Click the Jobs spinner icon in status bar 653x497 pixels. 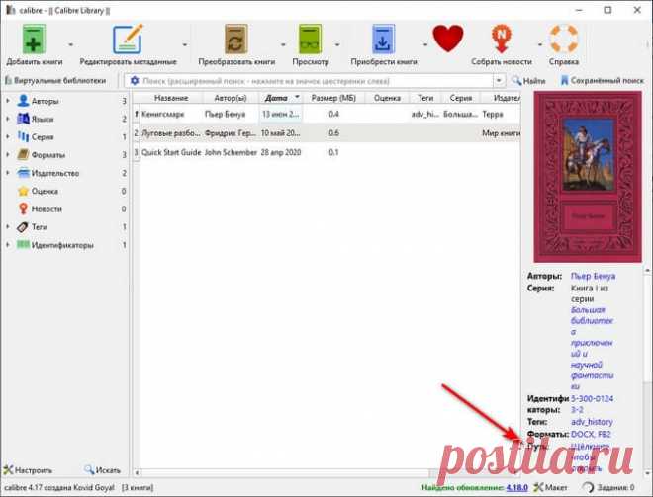click(x=588, y=487)
